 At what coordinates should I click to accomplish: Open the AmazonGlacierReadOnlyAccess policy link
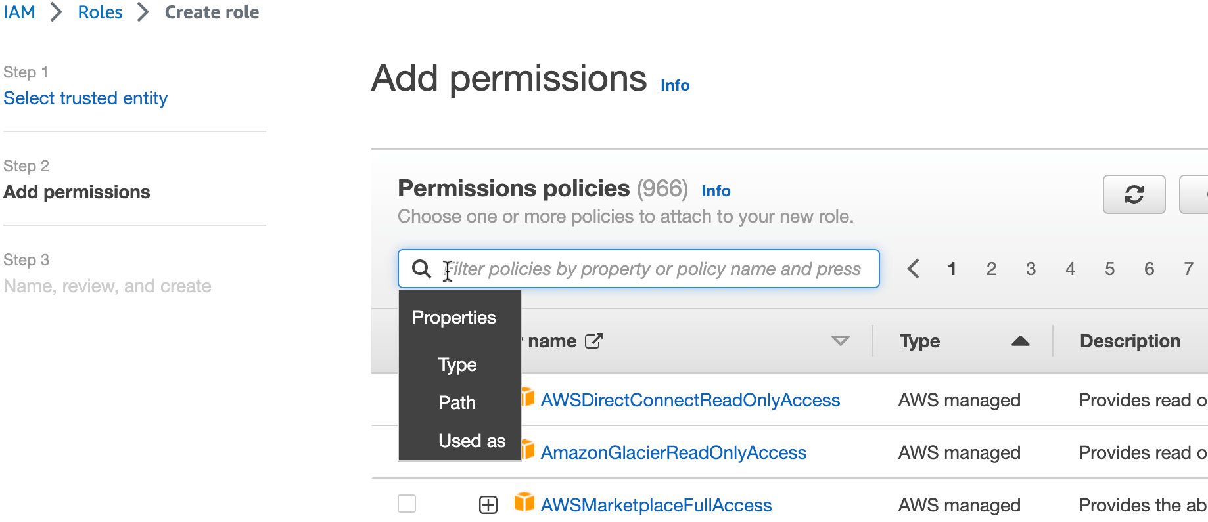click(x=673, y=452)
